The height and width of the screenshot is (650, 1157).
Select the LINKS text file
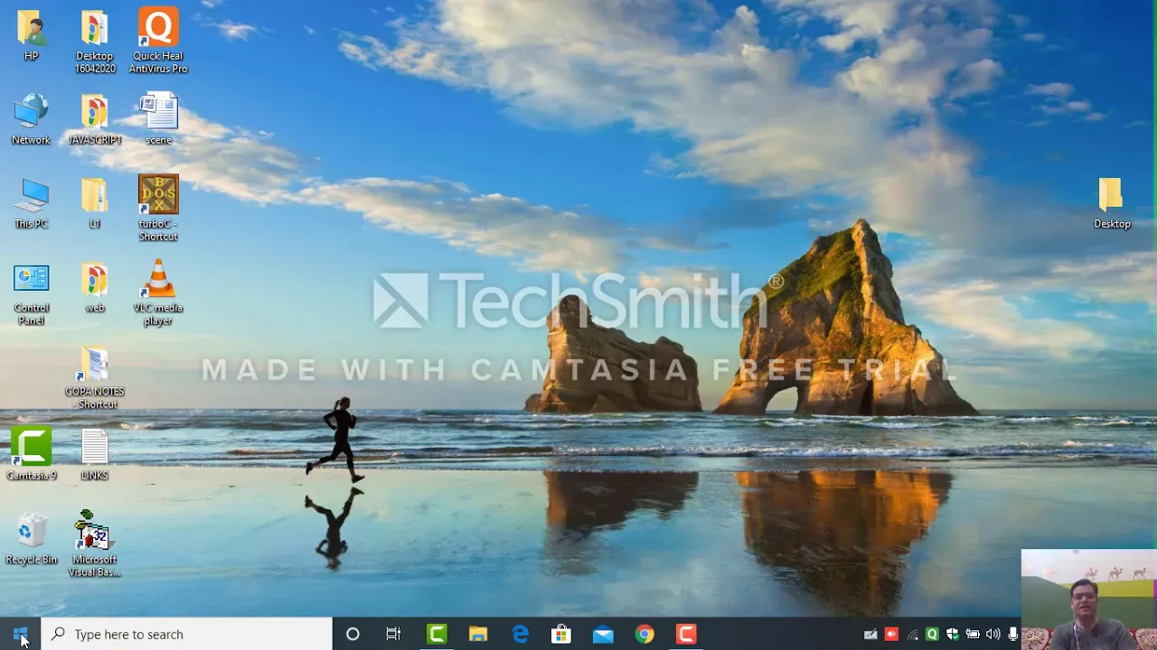point(95,454)
